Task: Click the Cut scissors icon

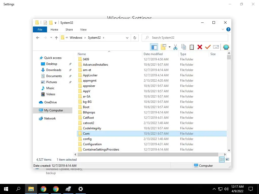Action: coord(175,47)
